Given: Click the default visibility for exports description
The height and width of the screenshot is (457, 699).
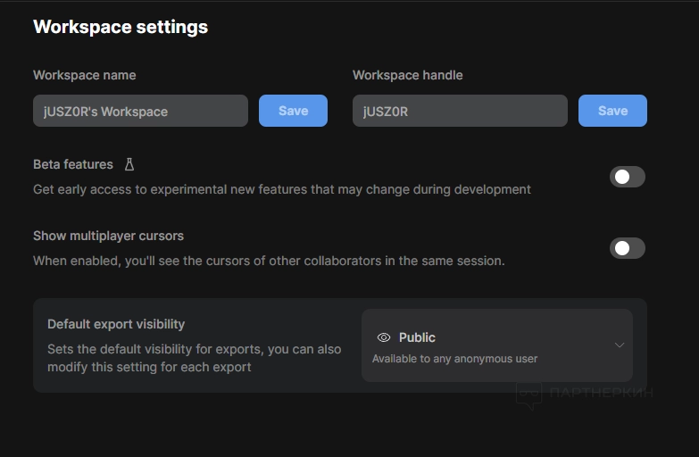Looking at the screenshot, I should [194, 358].
